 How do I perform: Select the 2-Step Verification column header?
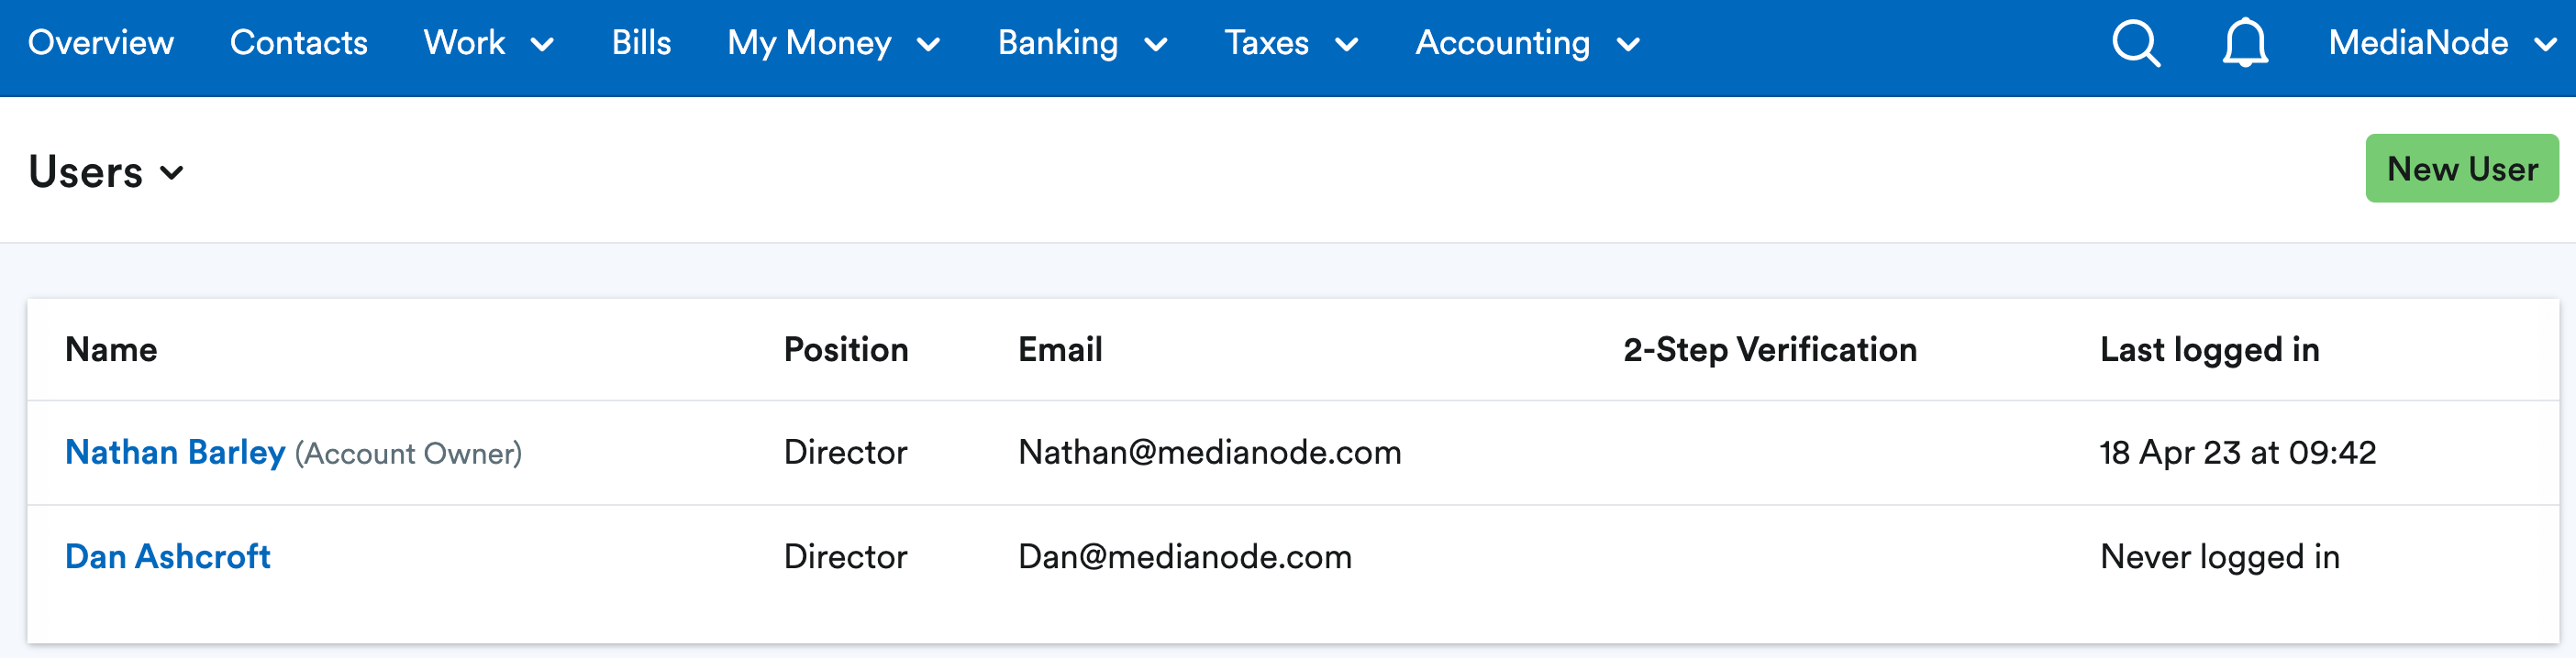coord(1770,349)
